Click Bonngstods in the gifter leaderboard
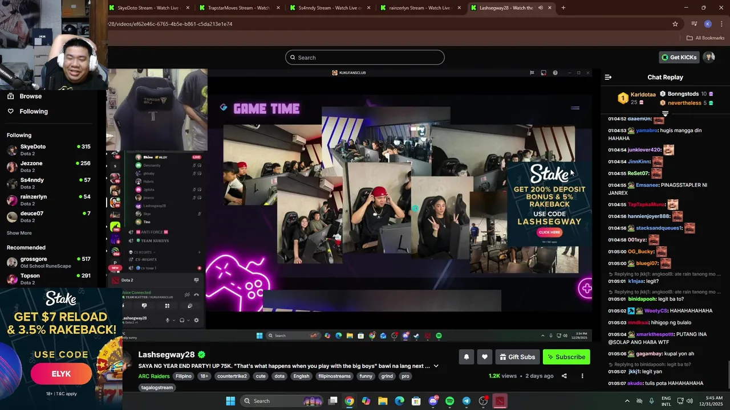This screenshot has height=410, width=730. pos(683,94)
